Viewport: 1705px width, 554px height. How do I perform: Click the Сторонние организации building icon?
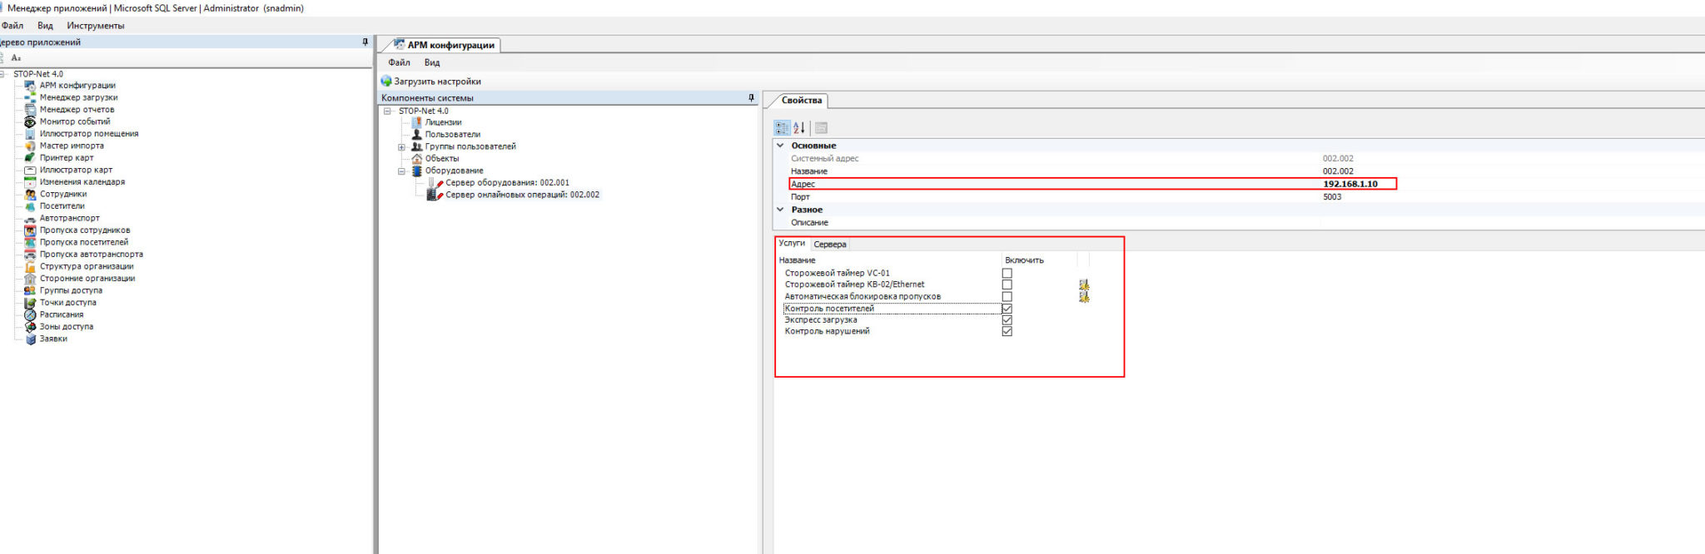click(30, 279)
